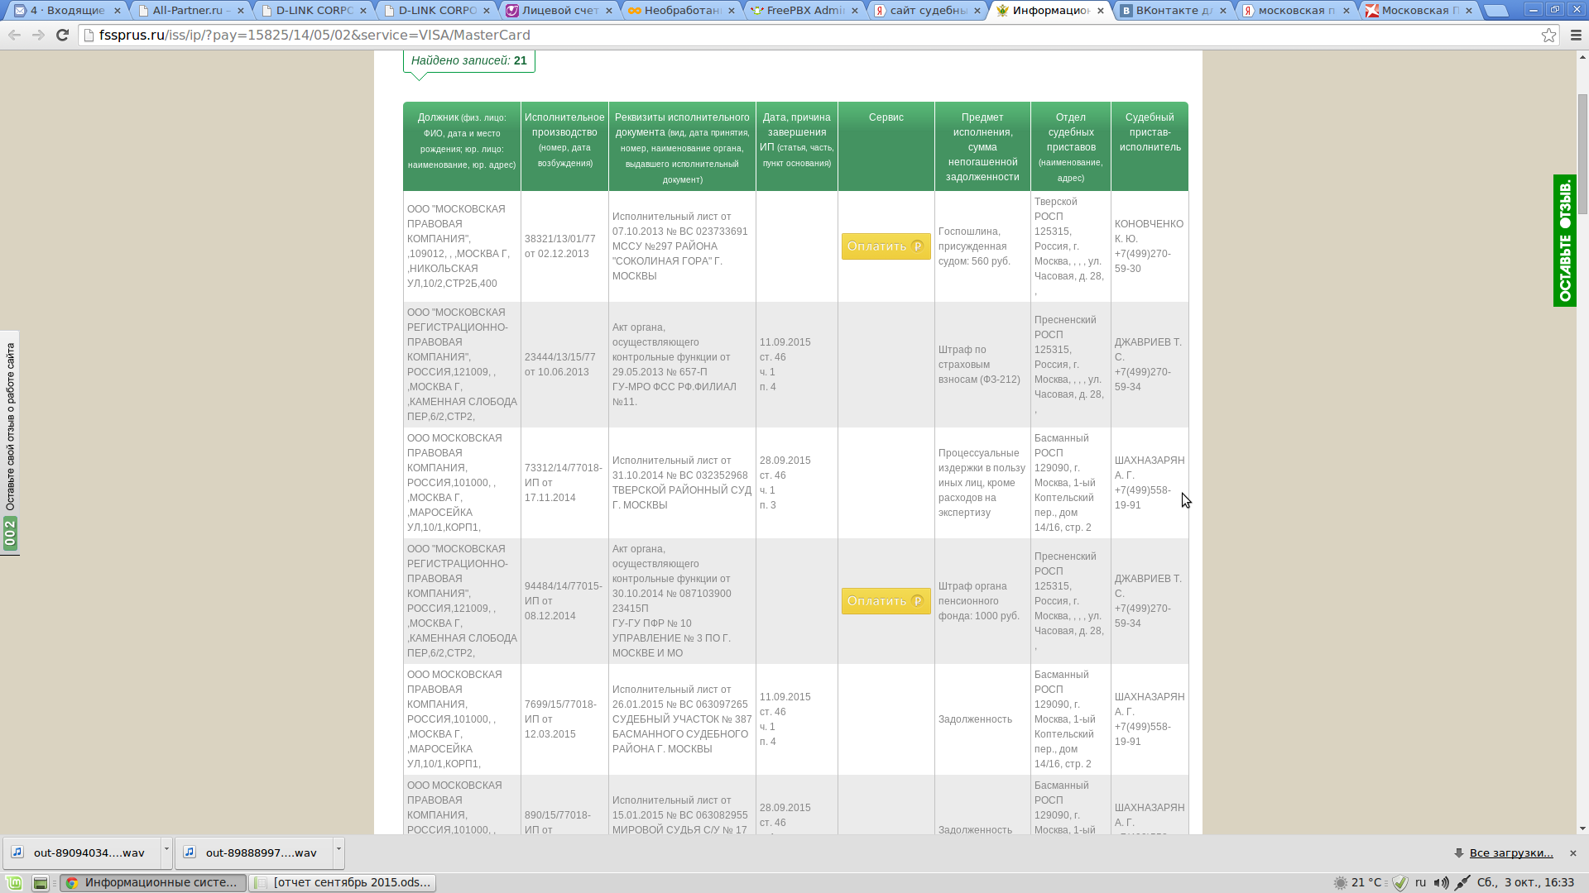Click the volume speaker icon in system tray
This screenshot has width=1589, height=893.
pos(1441,882)
